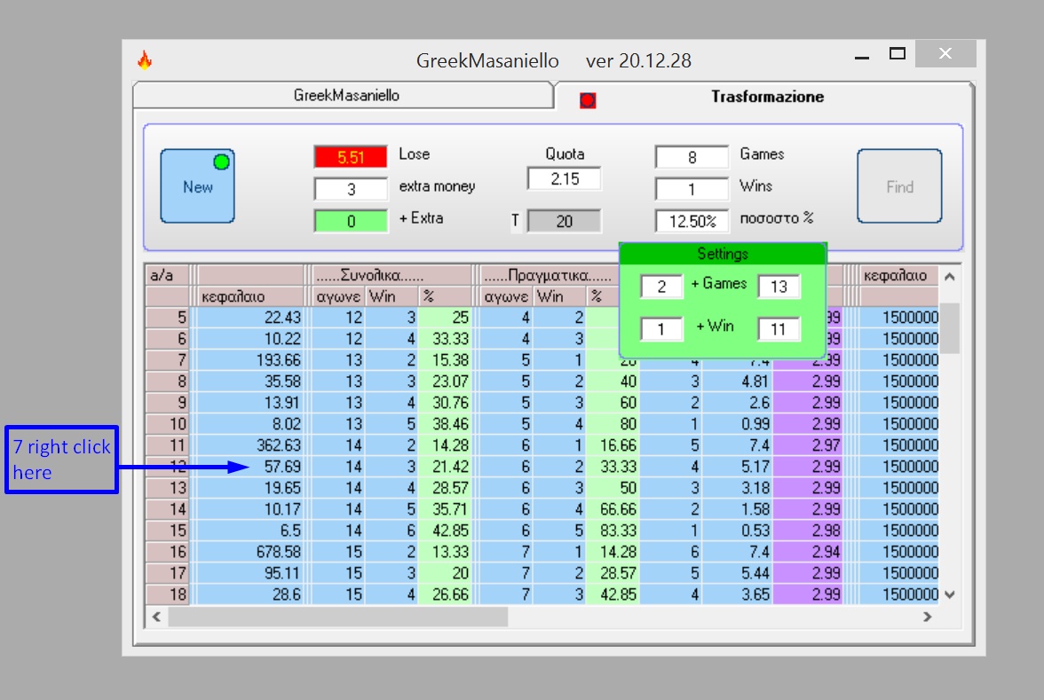Click the + Win settings field showing 1
Screen dimensions: 1044x700
(x=662, y=328)
